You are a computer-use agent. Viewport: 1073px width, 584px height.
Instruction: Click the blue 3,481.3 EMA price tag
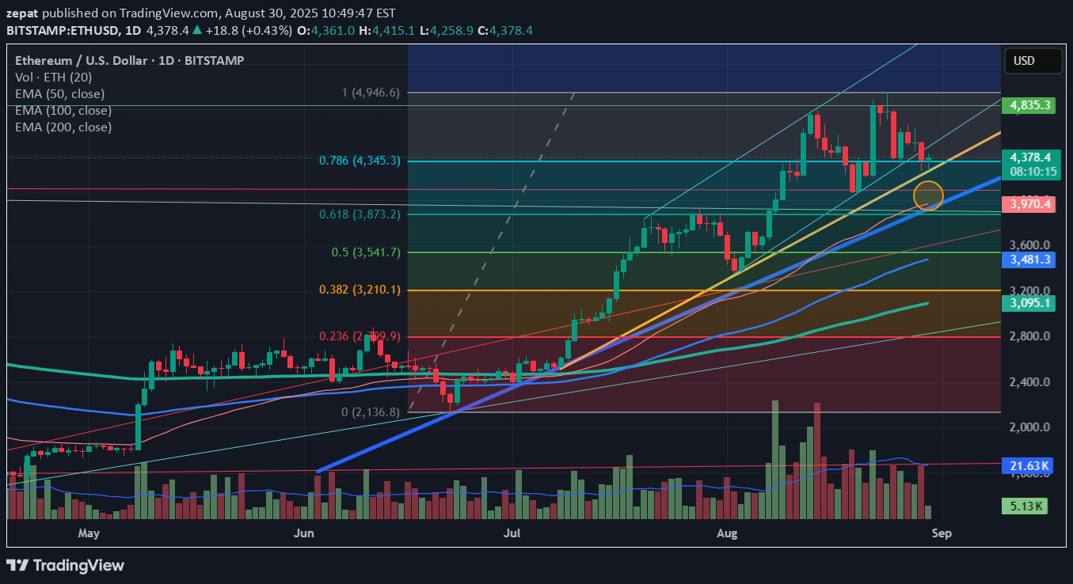point(1029,259)
